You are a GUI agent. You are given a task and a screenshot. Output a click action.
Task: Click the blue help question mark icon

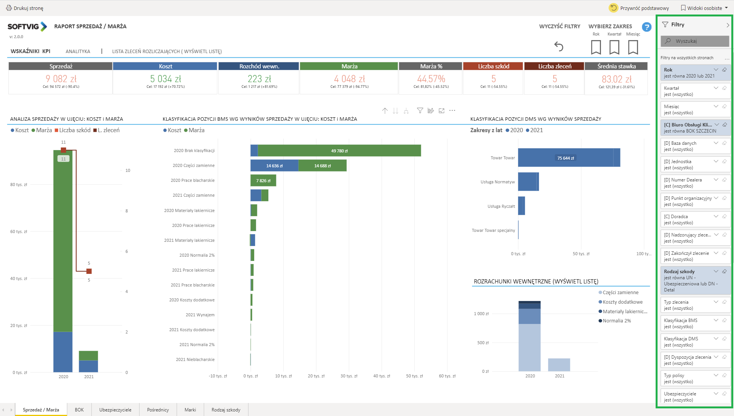tap(646, 27)
